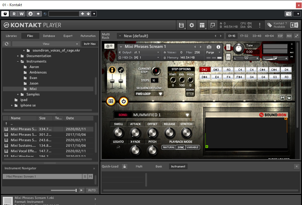Click the refresh browser icon

[6, 44]
